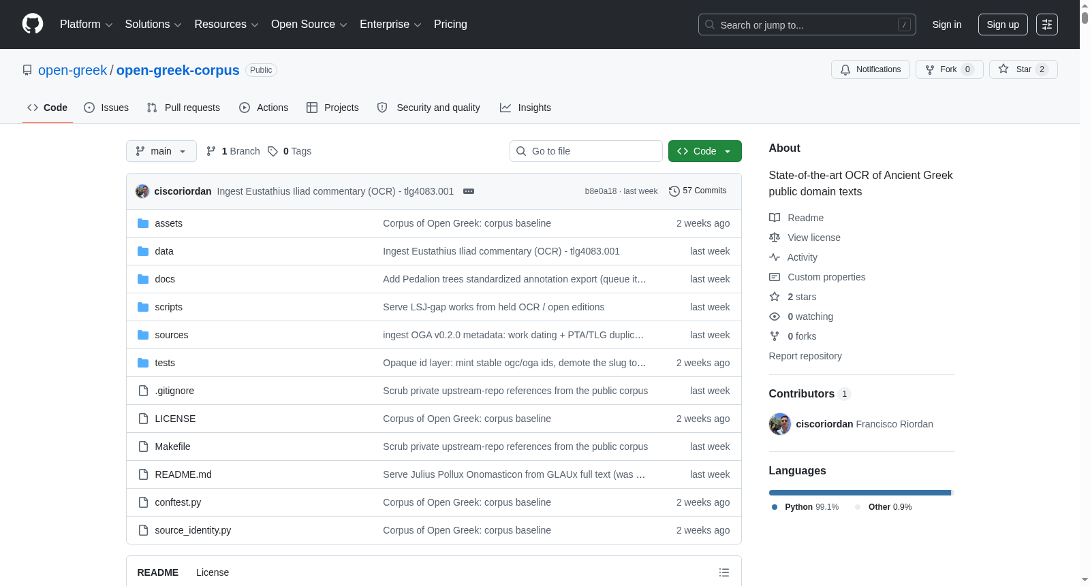View the 0 Tags list
The height and width of the screenshot is (586, 1090).
tap(290, 151)
